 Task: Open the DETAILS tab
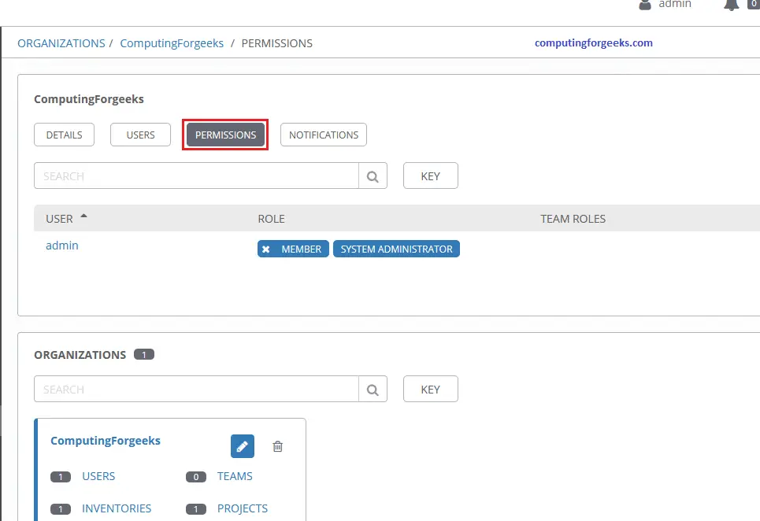[x=64, y=135]
